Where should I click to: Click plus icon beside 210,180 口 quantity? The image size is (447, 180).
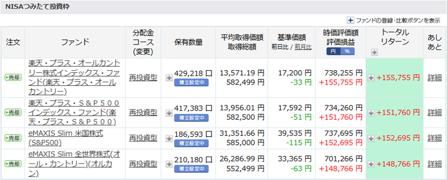pyautogui.click(x=169, y=164)
